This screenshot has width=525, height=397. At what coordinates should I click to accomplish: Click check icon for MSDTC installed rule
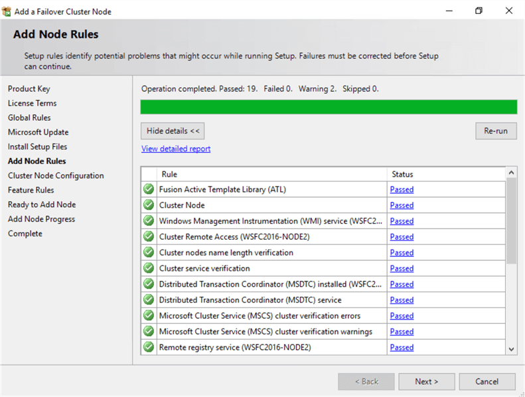(x=148, y=283)
